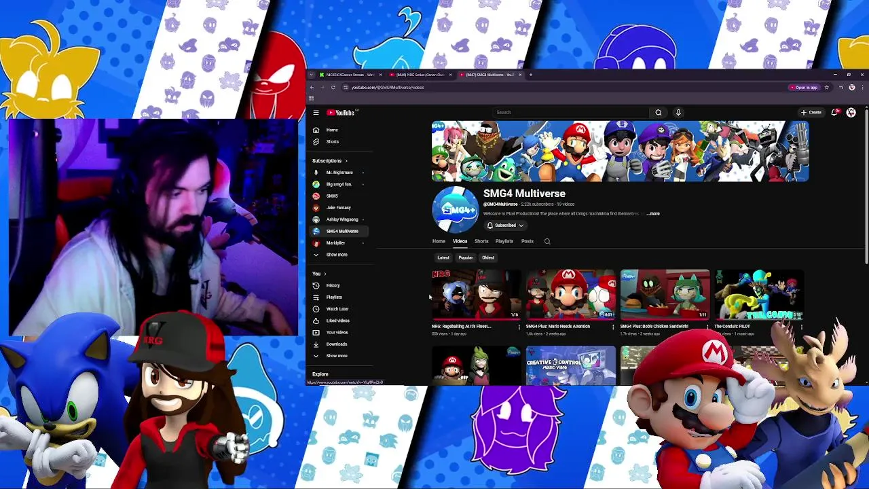Screen dimensions: 869x489
Task: Open the Home icon in sidebar
Action: [316, 130]
